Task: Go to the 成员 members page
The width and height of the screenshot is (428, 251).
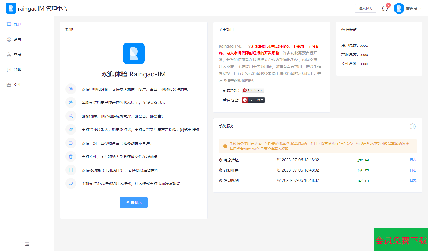Action: click(17, 55)
